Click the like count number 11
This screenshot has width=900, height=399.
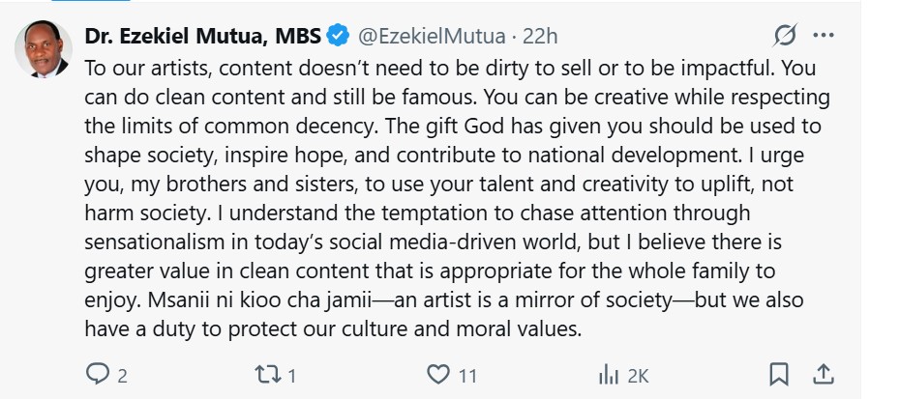468,376
